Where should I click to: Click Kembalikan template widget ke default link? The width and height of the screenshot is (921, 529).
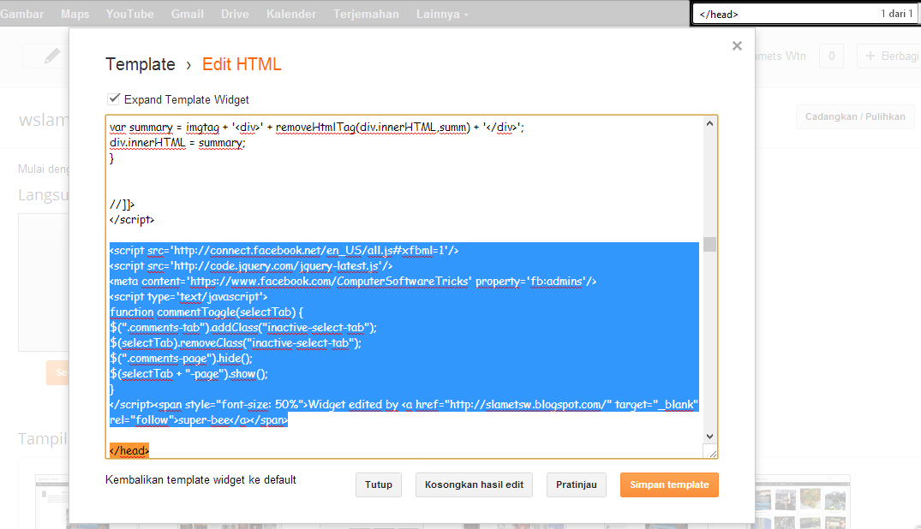point(200,479)
